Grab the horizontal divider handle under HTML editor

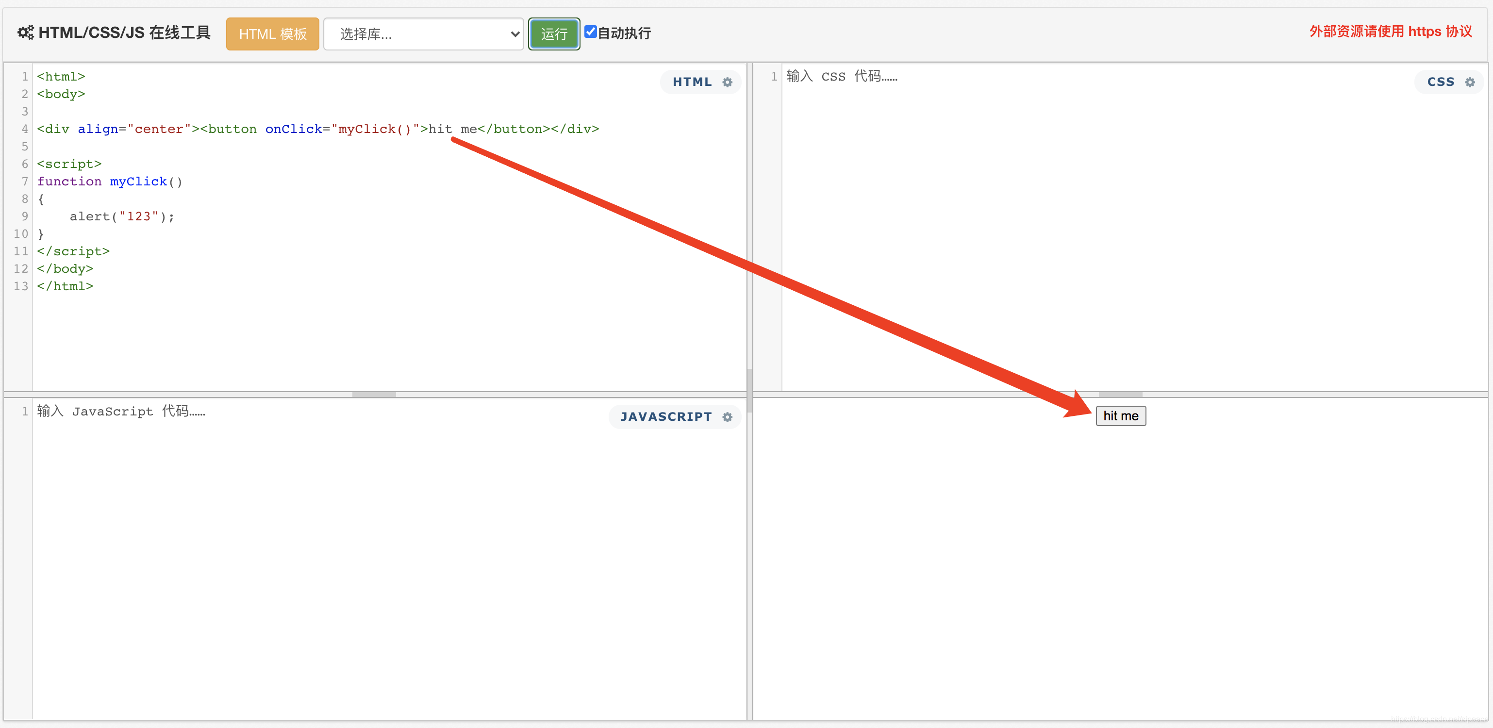click(374, 395)
